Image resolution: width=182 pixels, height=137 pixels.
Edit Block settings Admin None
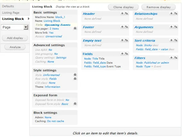(48, 118)
